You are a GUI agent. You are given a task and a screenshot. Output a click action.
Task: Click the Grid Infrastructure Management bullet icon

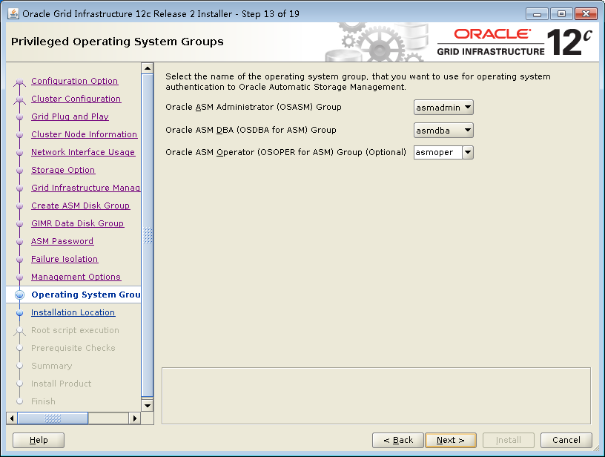click(x=20, y=188)
